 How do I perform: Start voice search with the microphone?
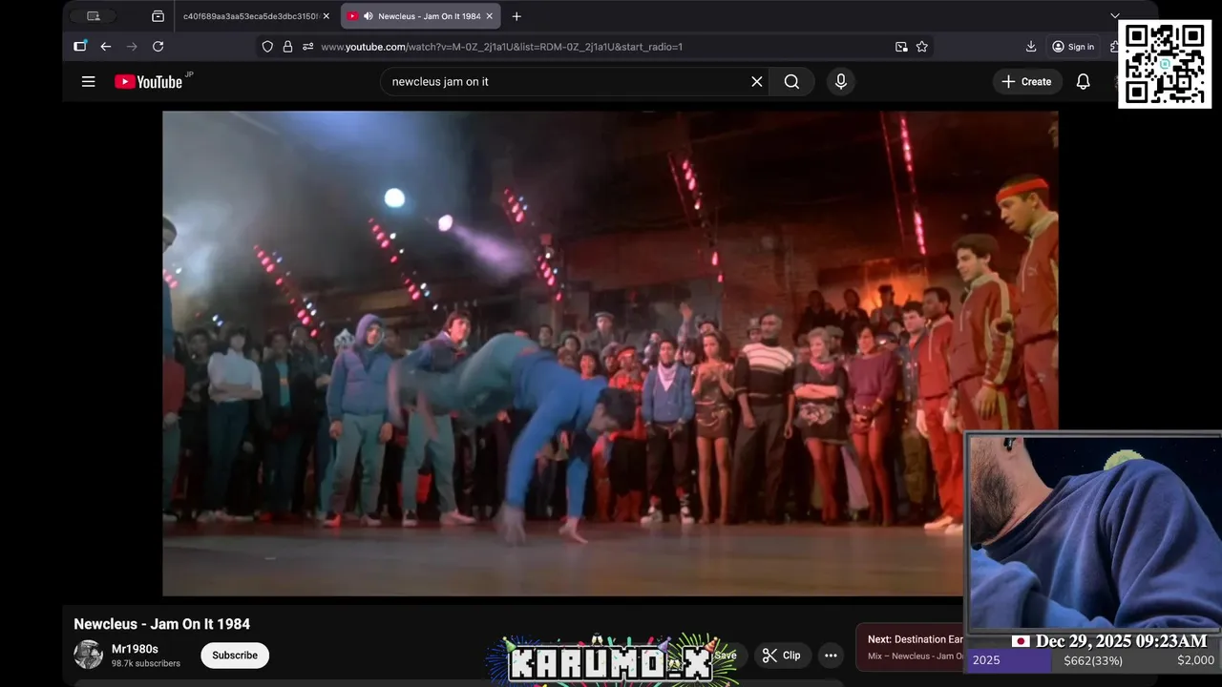click(841, 82)
